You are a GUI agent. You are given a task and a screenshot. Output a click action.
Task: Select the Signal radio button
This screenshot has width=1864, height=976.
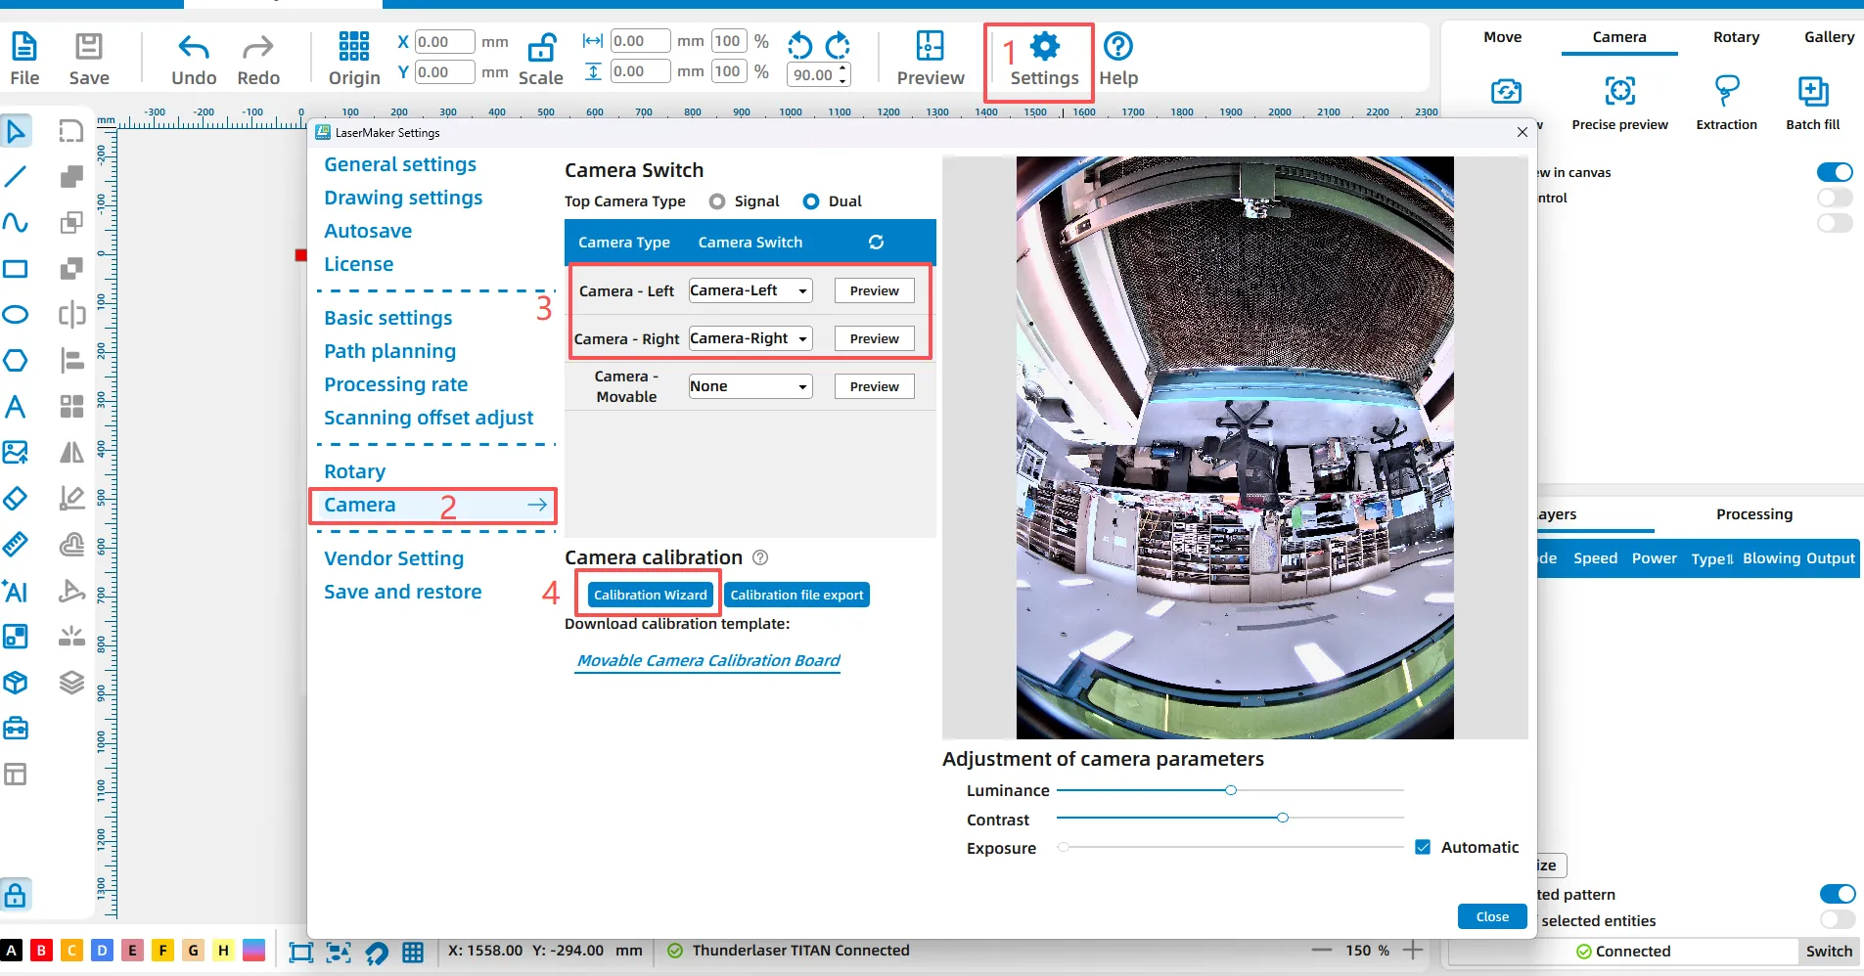pyautogui.click(x=717, y=201)
